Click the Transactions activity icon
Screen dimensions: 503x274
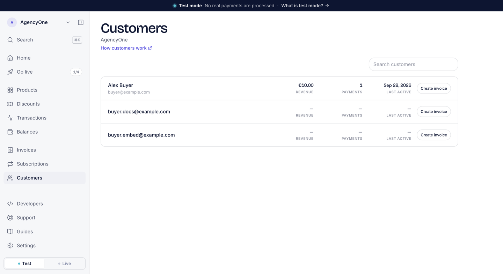coord(10,118)
